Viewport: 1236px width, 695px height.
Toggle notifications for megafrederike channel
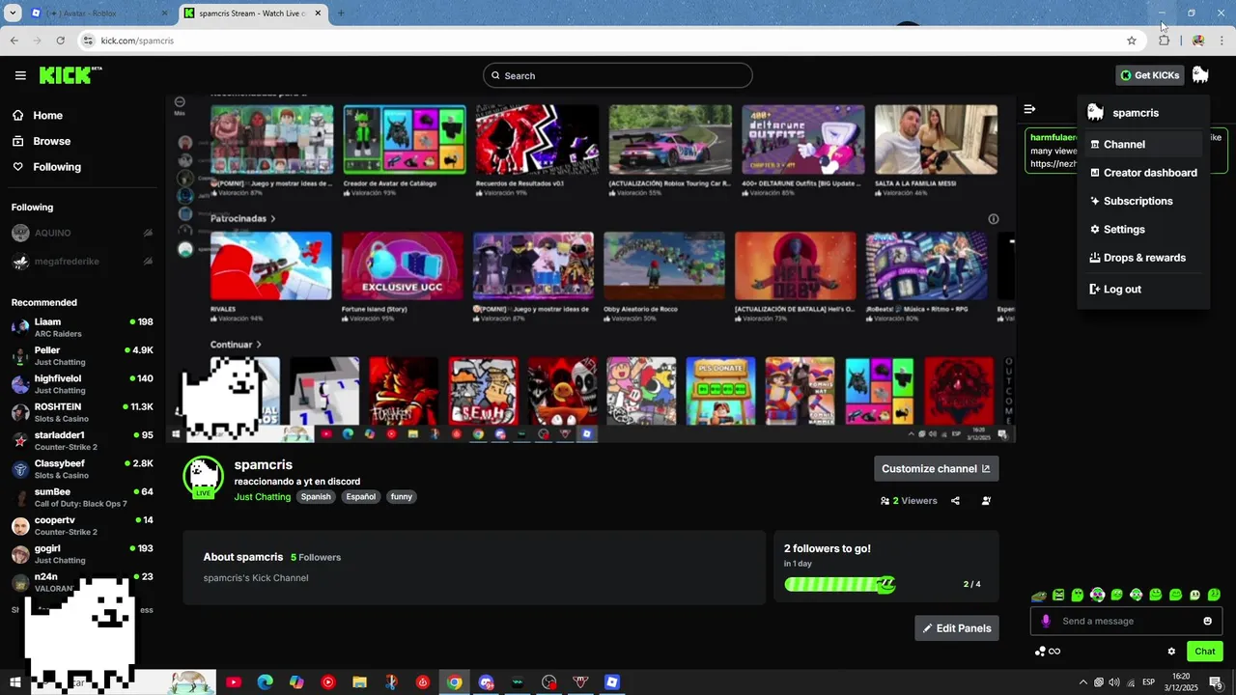[148, 262]
